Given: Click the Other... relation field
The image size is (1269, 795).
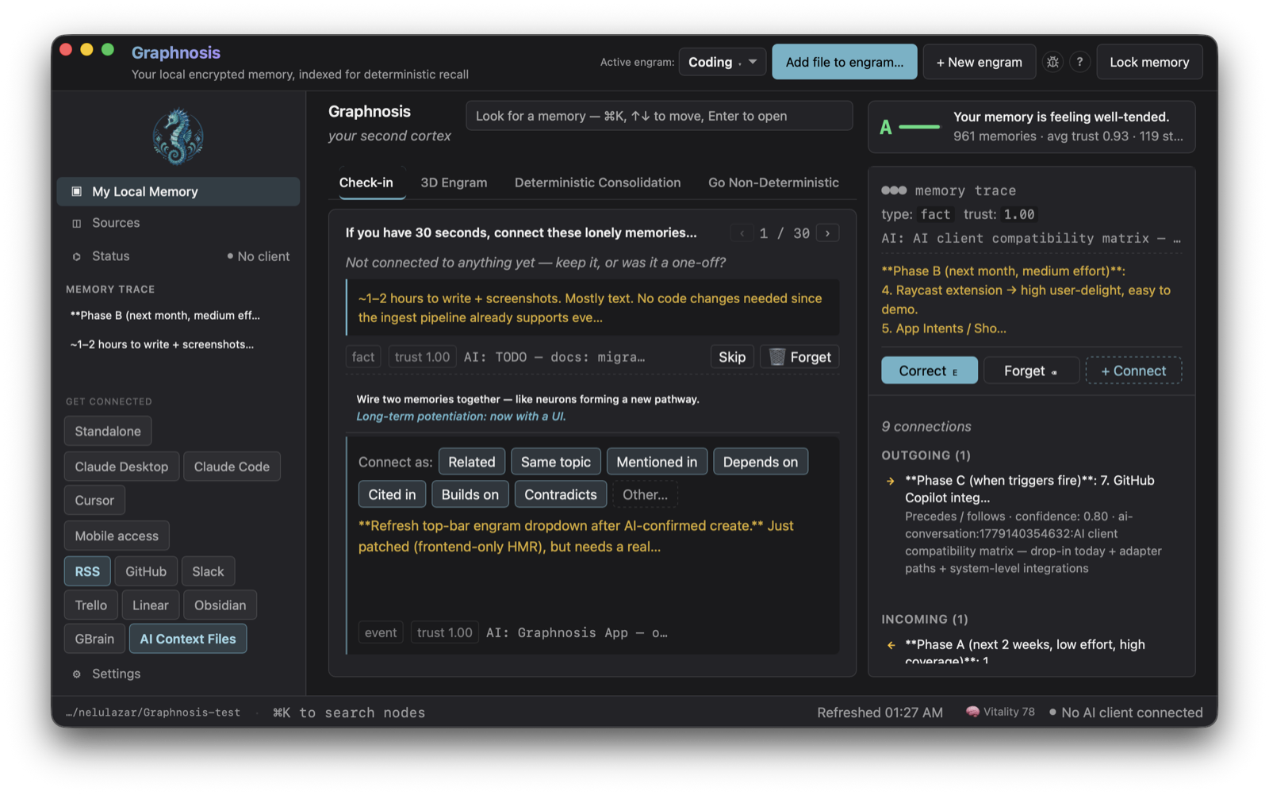Looking at the screenshot, I should point(645,494).
